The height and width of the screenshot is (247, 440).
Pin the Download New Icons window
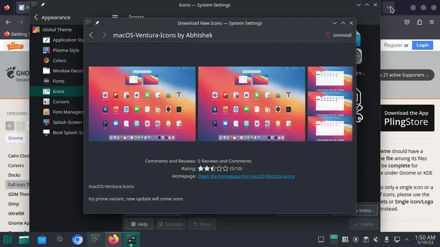tap(97, 23)
